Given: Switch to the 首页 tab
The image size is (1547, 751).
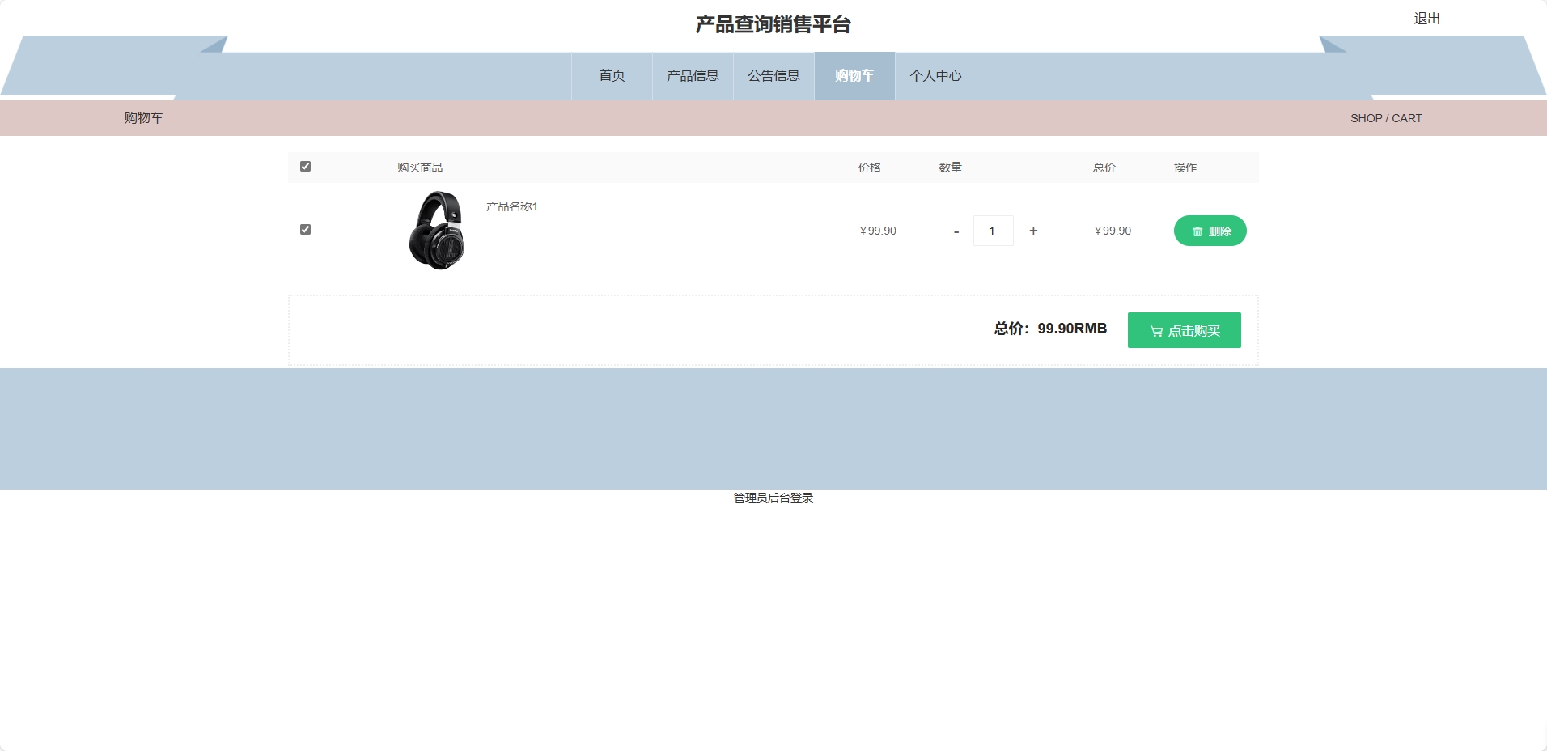Looking at the screenshot, I should point(612,75).
